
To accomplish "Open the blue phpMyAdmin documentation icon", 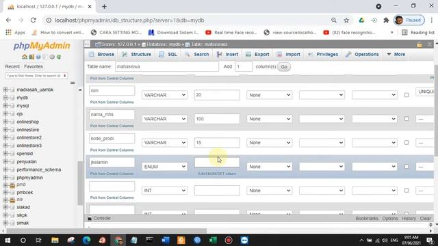I will 38,57.
